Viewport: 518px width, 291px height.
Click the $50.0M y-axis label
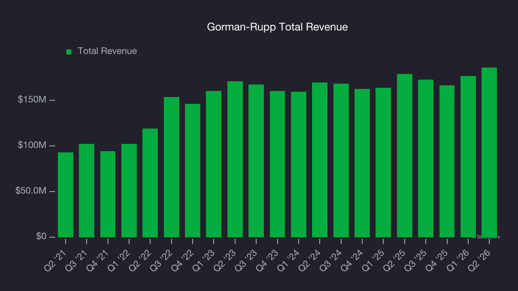(x=30, y=191)
